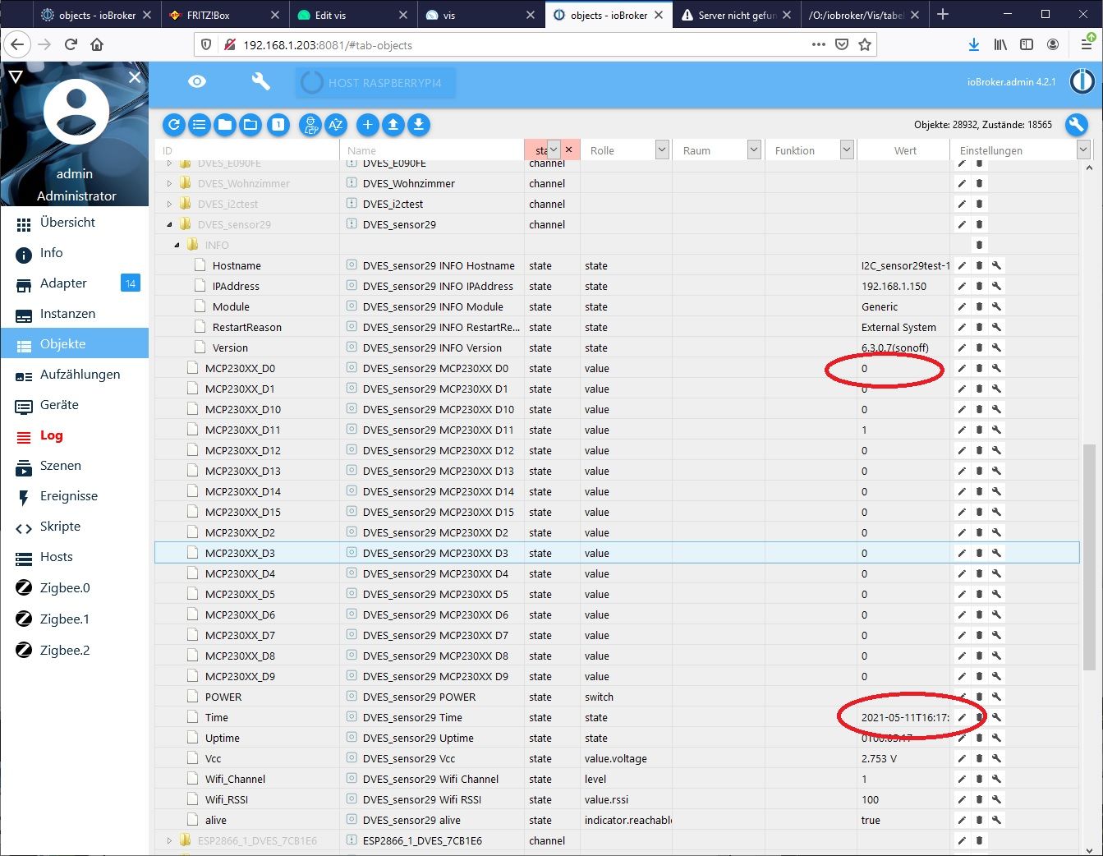Open the type filter dropdown showing sta

[554, 150]
